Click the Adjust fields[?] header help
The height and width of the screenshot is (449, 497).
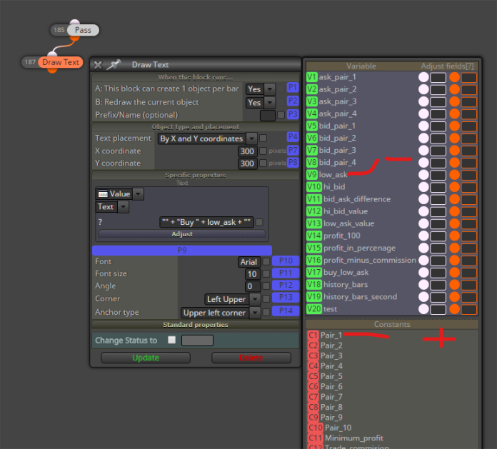pyautogui.click(x=447, y=66)
